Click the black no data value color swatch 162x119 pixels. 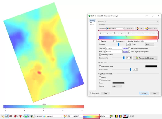pyautogui.click(x=151, y=66)
